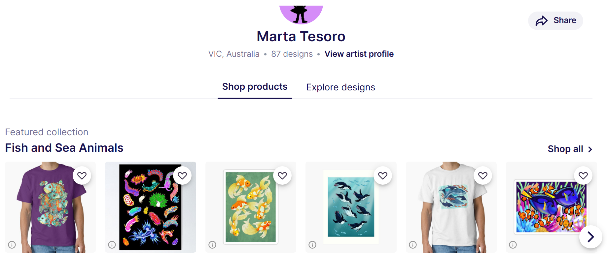Open View artist profile link
This screenshot has height=254, width=607.
359,54
